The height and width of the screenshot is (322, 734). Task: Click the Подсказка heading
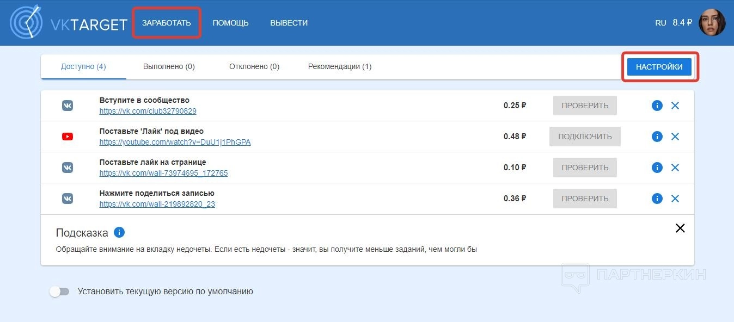(x=82, y=233)
